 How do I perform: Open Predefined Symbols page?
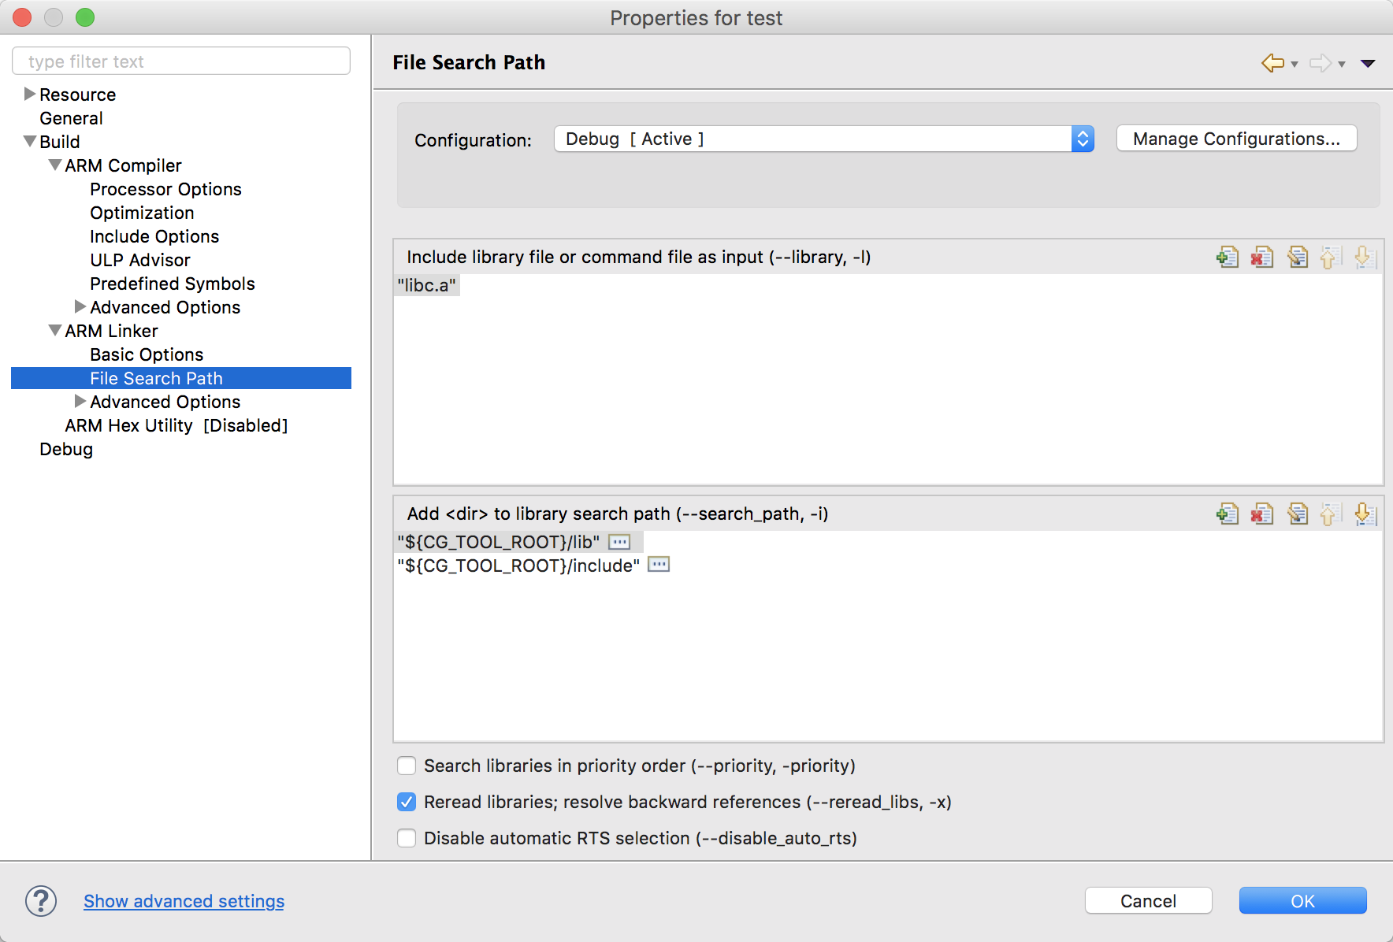coord(173,284)
